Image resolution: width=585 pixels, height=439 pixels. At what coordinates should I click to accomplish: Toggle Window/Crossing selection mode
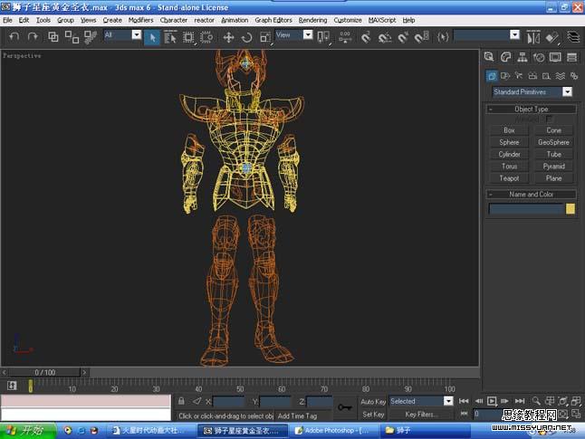click(206, 37)
